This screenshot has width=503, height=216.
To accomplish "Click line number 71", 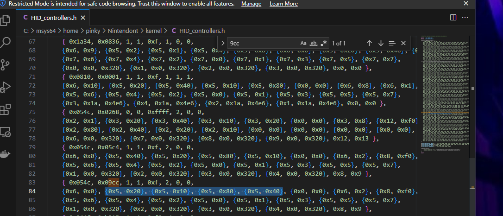I will tap(32, 76).
